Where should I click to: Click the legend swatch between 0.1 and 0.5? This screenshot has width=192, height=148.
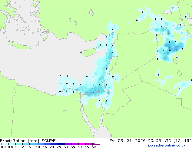[x=5, y=144]
